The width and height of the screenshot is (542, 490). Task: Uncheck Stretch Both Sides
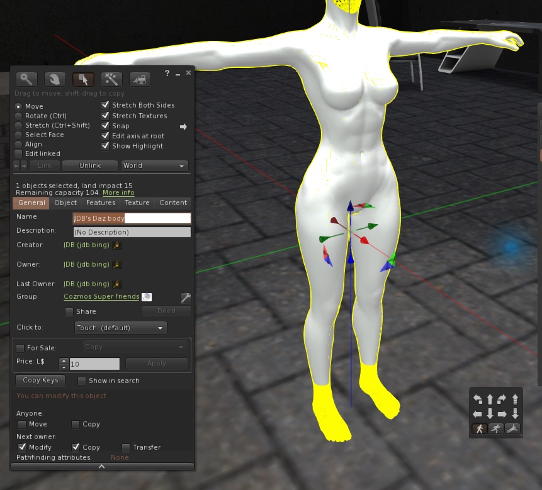(x=105, y=105)
